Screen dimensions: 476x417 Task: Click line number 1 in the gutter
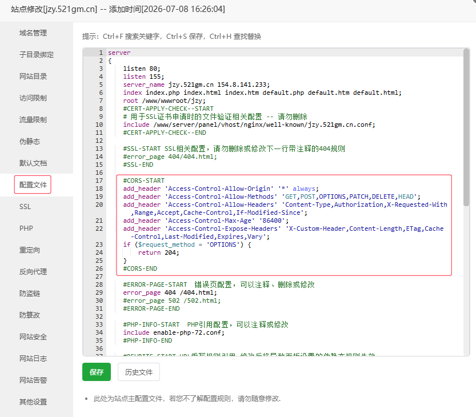[101, 53]
